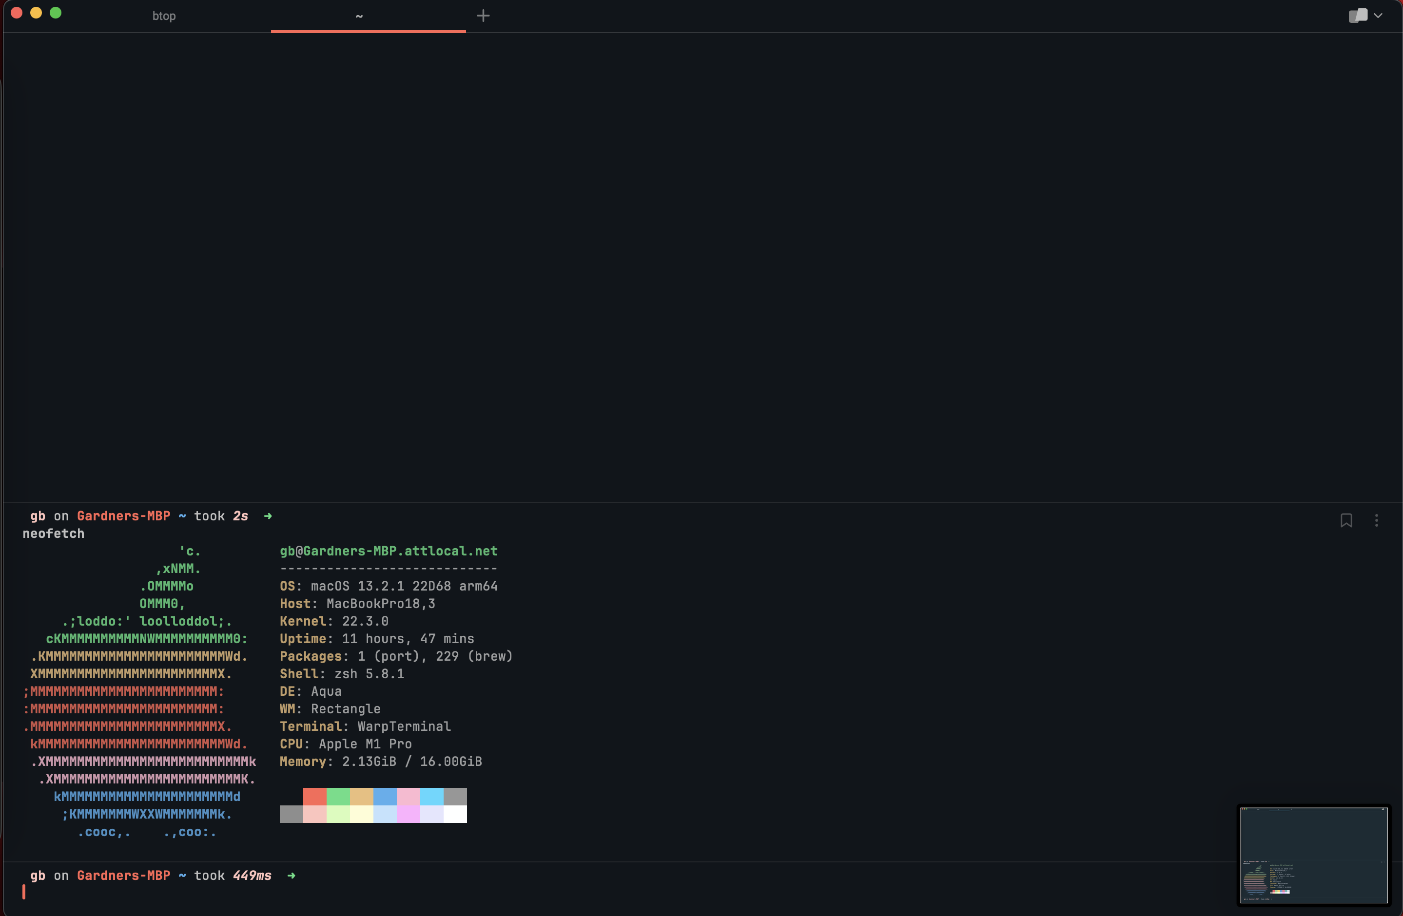Click the neofetch command text
Viewport: 1403px width, 916px height.
[x=54, y=534]
